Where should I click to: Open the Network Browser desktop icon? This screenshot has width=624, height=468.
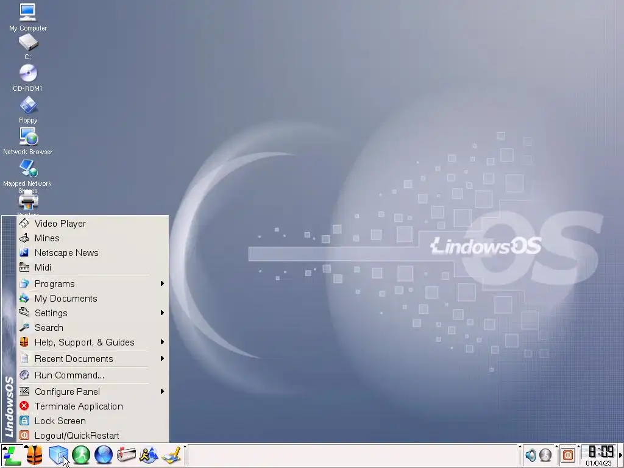(28, 141)
